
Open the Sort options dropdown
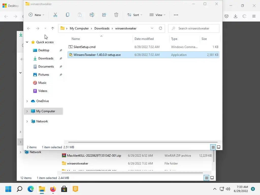tap(135, 15)
